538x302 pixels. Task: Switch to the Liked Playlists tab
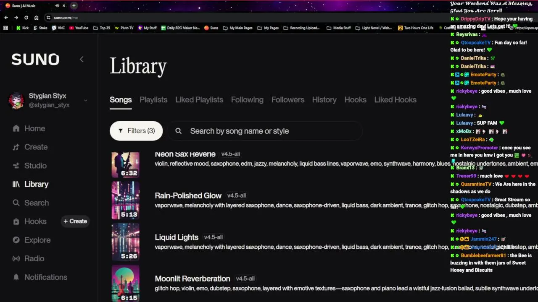199,100
